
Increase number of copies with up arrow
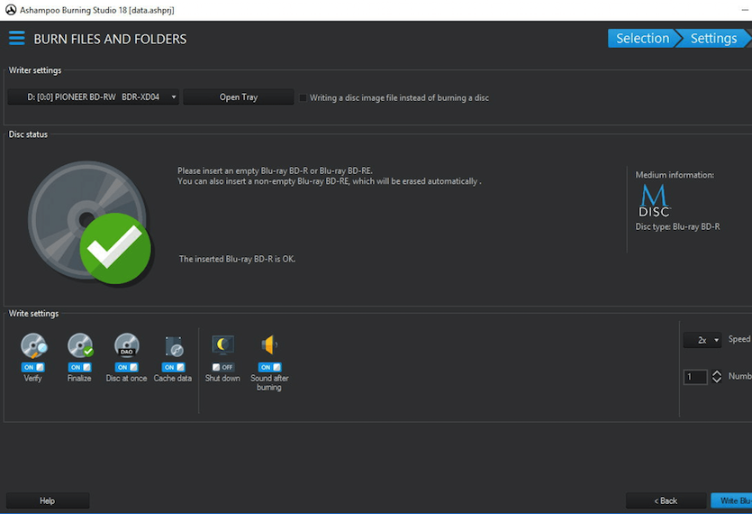(x=717, y=372)
